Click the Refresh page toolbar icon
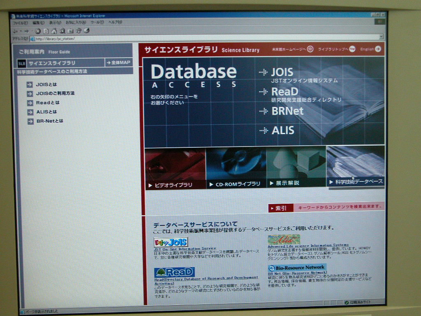 point(46,31)
